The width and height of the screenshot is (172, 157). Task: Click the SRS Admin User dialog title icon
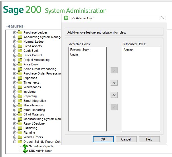pos(66,18)
